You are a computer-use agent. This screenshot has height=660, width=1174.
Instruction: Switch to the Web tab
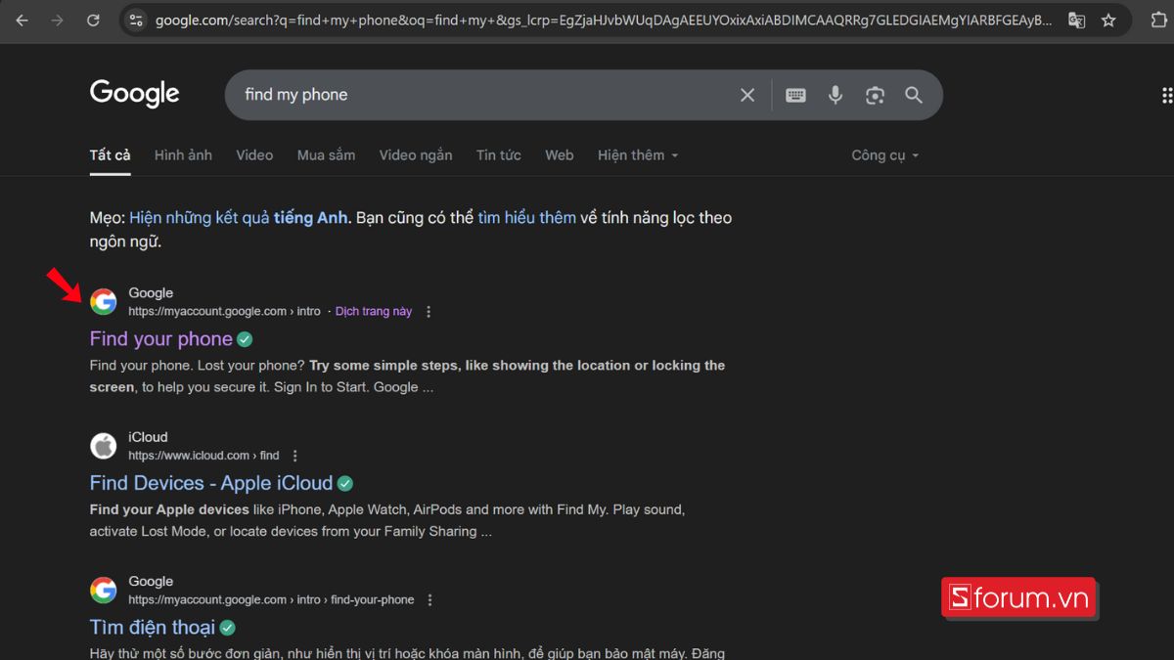[560, 154]
